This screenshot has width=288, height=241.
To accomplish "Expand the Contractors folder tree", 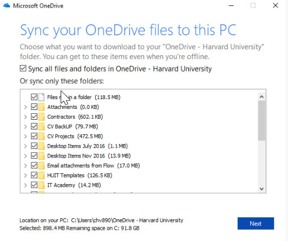I will coord(25,117).
